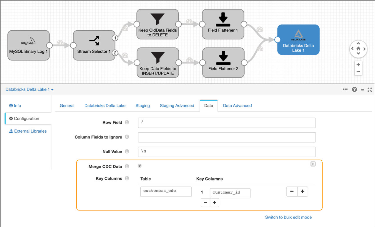The height and width of the screenshot is (227, 375).
Task: Open the Databricks Delta Lake 1 dropdown
Action: click(x=29, y=89)
